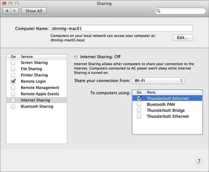The height and width of the screenshot is (172, 209).
Task: Enable the Bluetooth PAN port checkbox
Action: 139,104
